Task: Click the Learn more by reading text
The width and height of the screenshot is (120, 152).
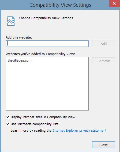Action: [31, 131]
